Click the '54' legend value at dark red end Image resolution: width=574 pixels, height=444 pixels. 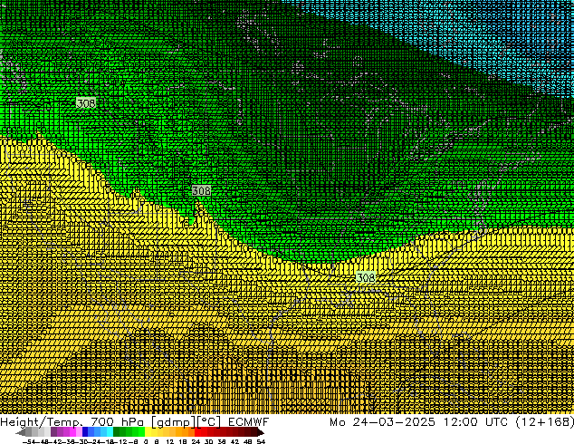pyautogui.click(x=260, y=441)
